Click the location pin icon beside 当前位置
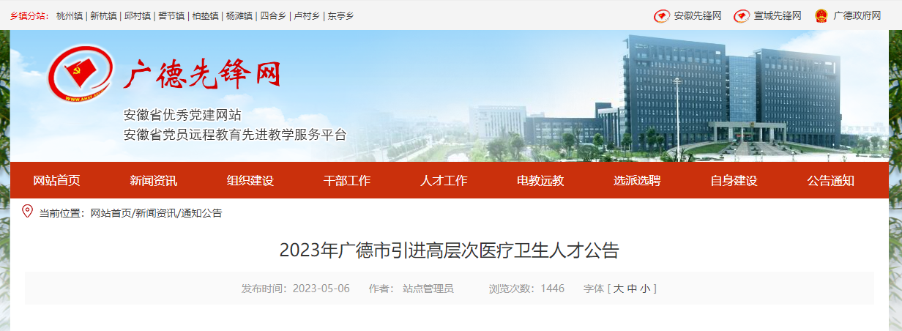This screenshot has width=902, height=331. pos(28,212)
